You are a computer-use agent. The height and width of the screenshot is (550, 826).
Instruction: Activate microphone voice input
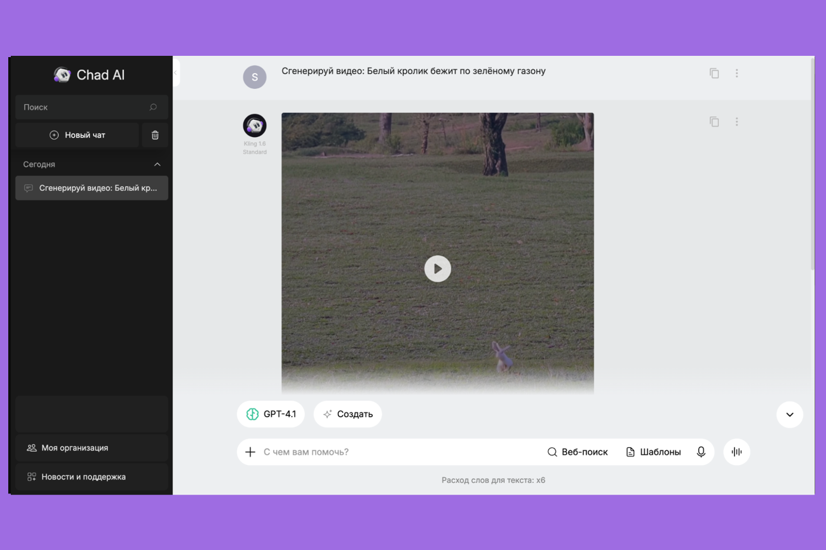coord(701,452)
